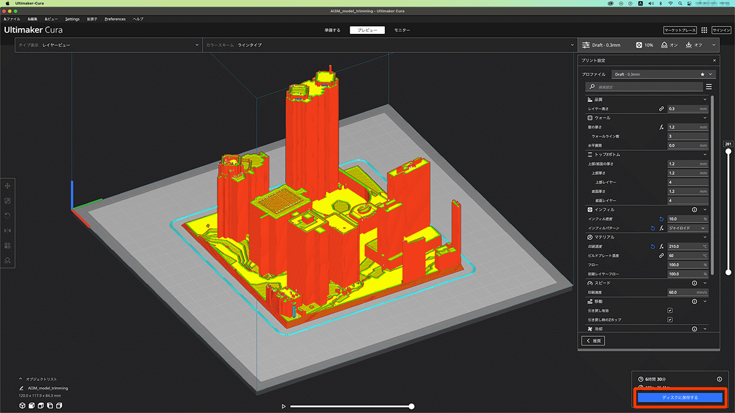Select the Support Blocker tool

pyautogui.click(x=8, y=260)
